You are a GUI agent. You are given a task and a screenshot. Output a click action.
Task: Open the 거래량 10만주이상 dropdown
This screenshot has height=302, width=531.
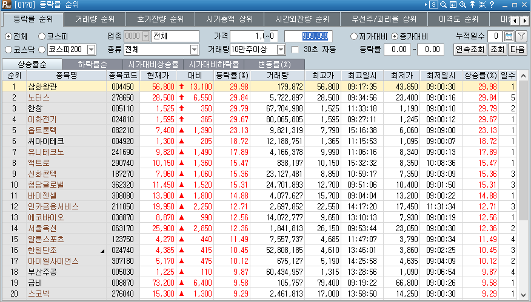(281, 50)
